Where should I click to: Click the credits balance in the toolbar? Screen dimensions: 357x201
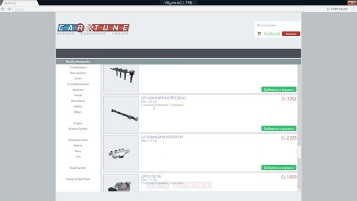point(337,9)
